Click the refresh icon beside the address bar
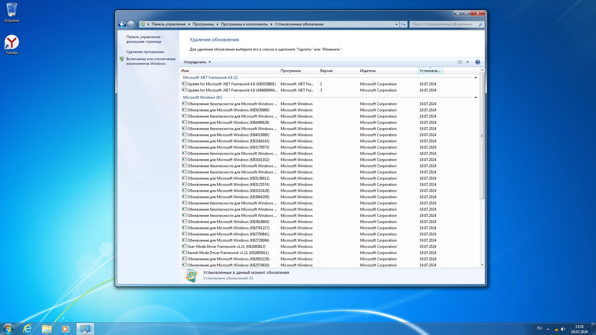596x335 pixels. (404, 24)
